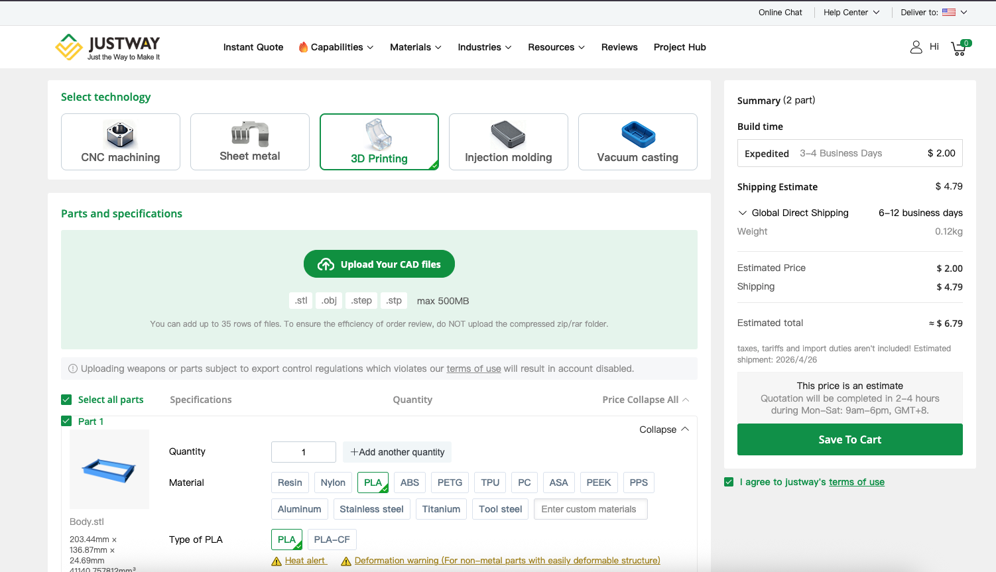This screenshot has width=996, height=572.
Task: Choose PLA material option
Action: (x=373, y=483)
